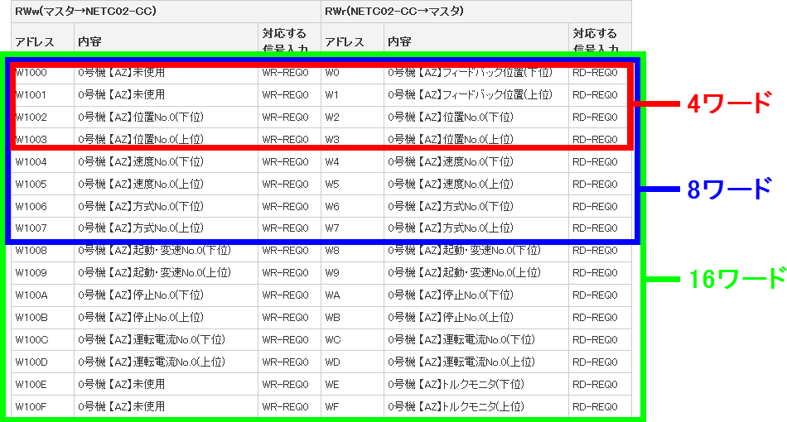Image resolution: width=787 pixels, height=422 pixels.
Task: Select 位置No.0(上位) content in row W3
Action: (476, 139)
